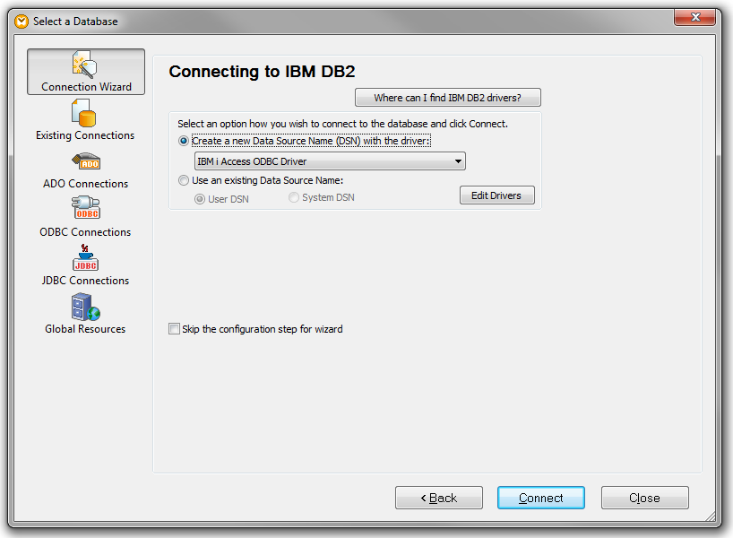Switch to the JDBC Connections label

pos(85,281)
